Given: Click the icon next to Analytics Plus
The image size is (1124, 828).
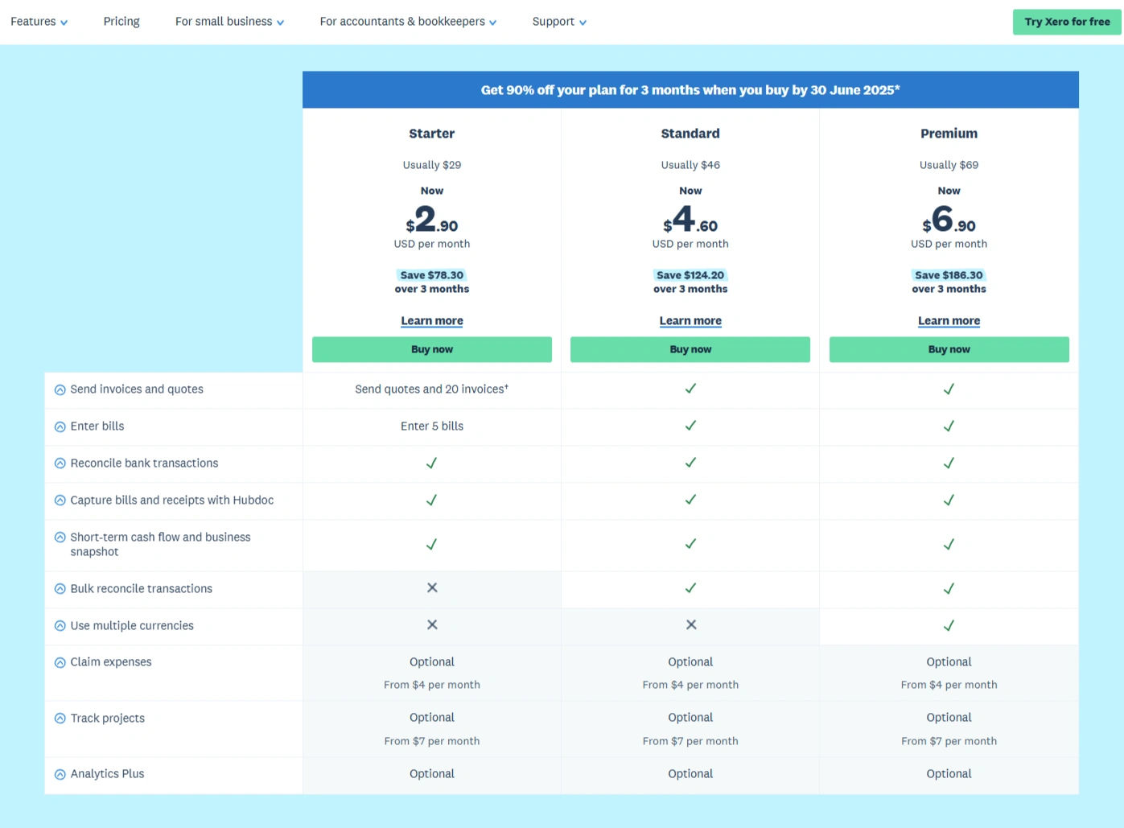Looking at the screenshot, I should pyautogui.click(x=60, y=774).
